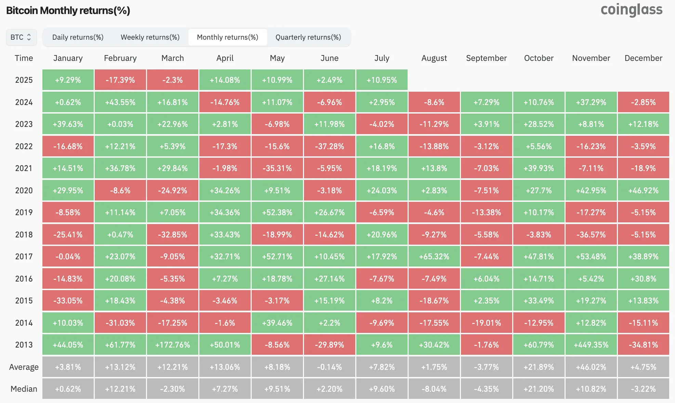This screenshot has width=675, height=403.
Task: Click the October average +21.89% cell
Action: [x=539, y=367]
